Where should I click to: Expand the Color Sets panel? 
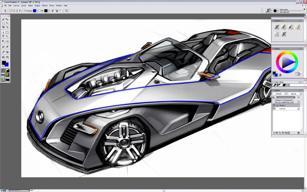tap(273, 82)
